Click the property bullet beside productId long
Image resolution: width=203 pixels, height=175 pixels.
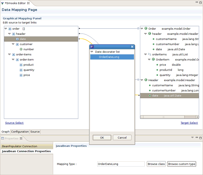pyautogui.click(x=157, y=70)
